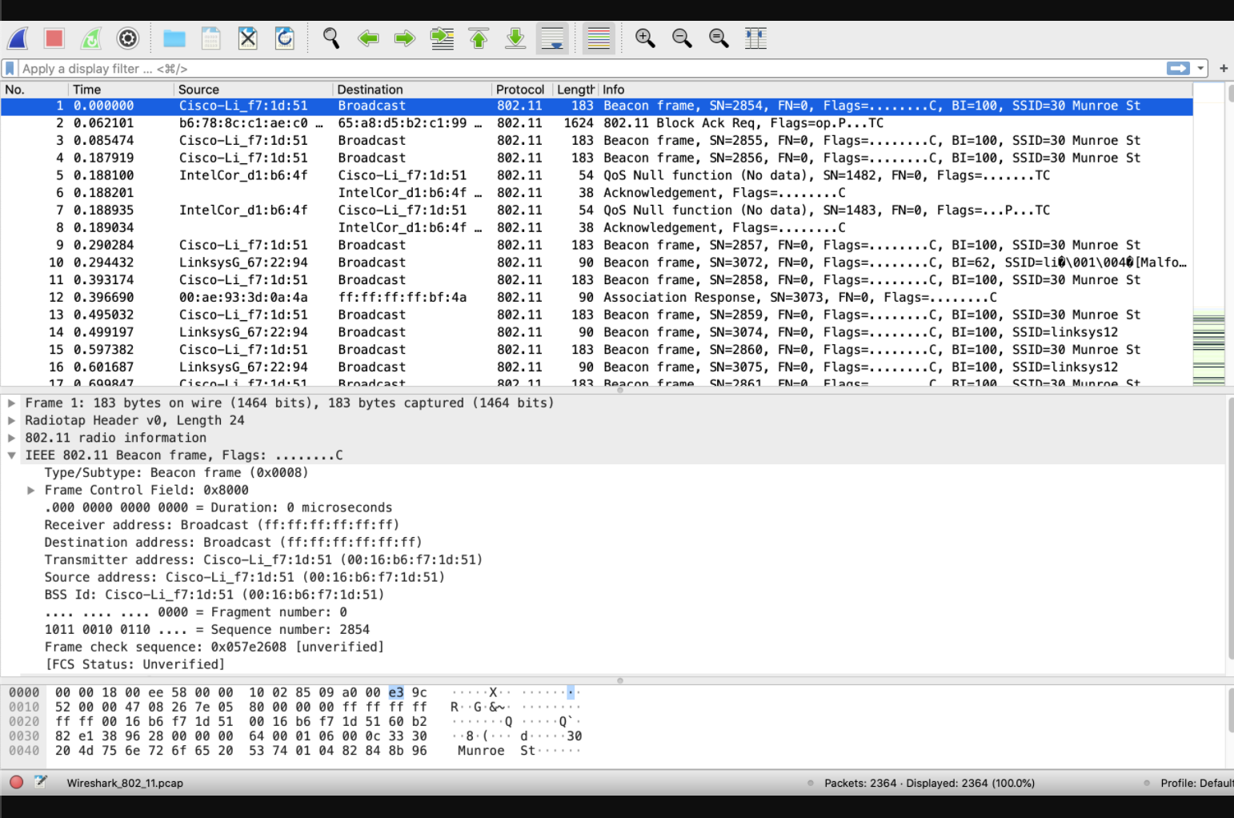Select Transmitter address Cisco-Li field

263,560
